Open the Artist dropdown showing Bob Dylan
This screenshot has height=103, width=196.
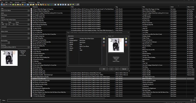[28, 15]
